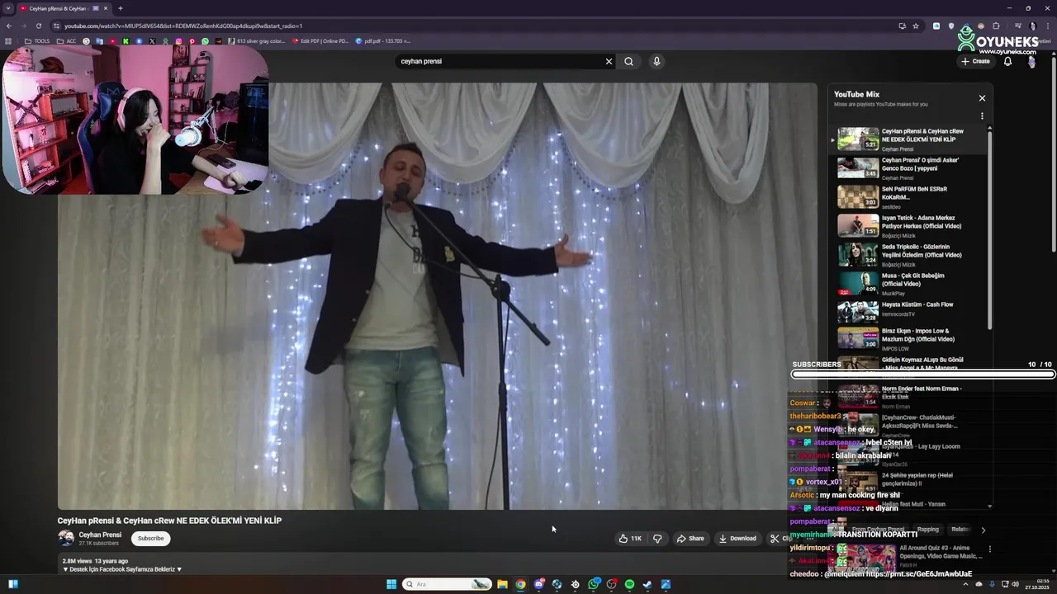Reload the page in browser toolbar
Image resolution: width=1057 pixels, height=594 pixels.
38,26
